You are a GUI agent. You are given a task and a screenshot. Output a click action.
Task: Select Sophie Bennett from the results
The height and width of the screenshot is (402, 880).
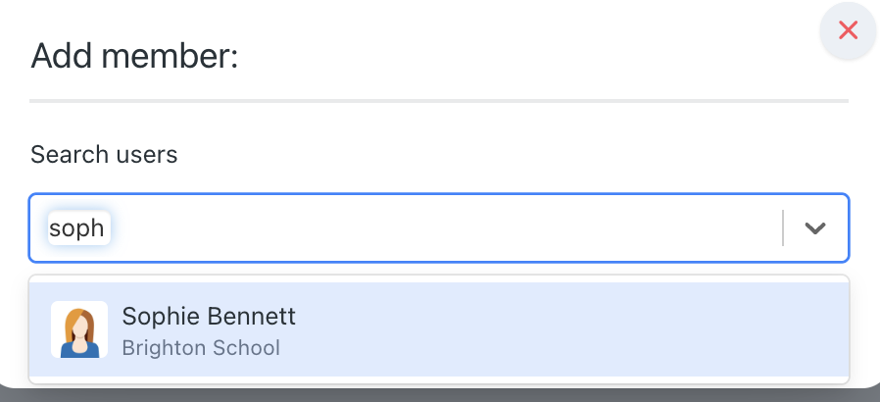click(x=439, y=329)
